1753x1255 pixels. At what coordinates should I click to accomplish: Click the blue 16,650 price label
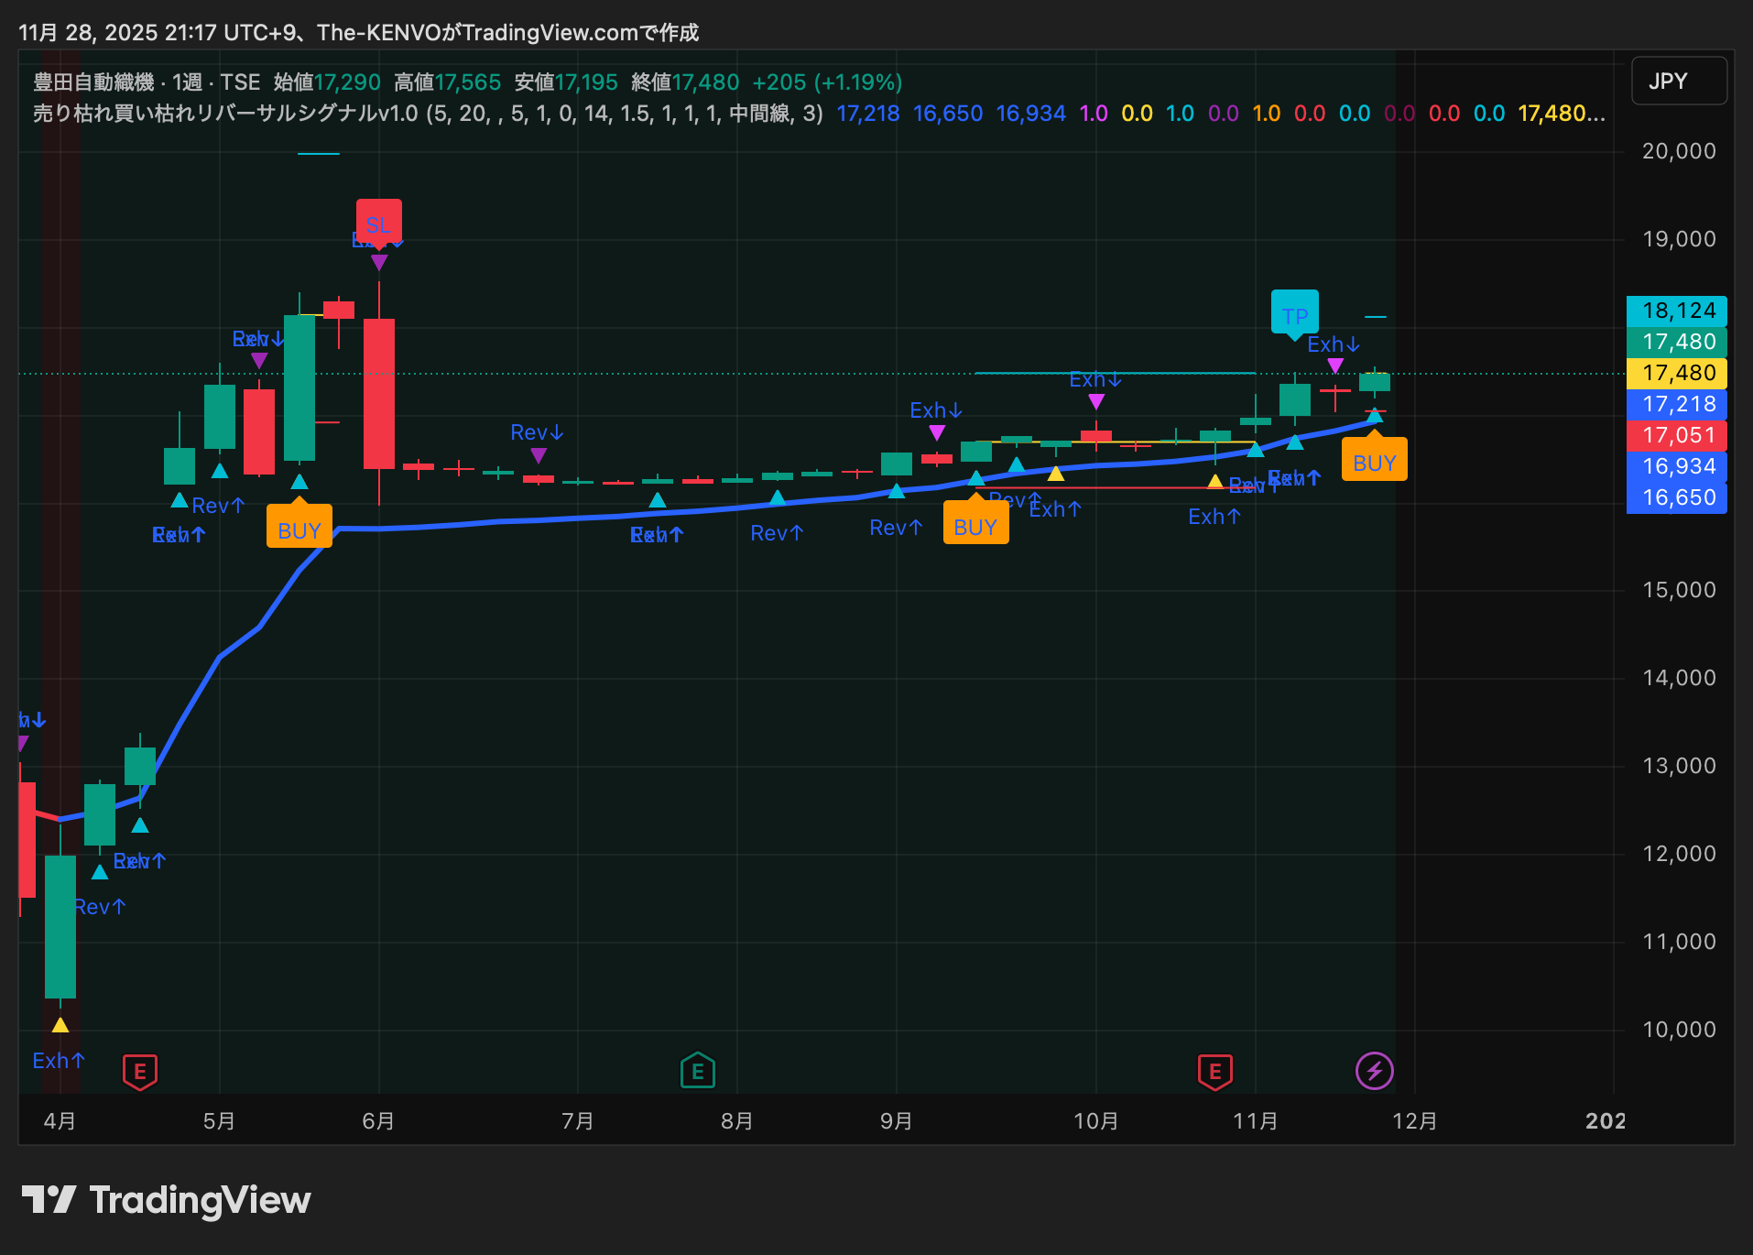[x=1676, y=498]
